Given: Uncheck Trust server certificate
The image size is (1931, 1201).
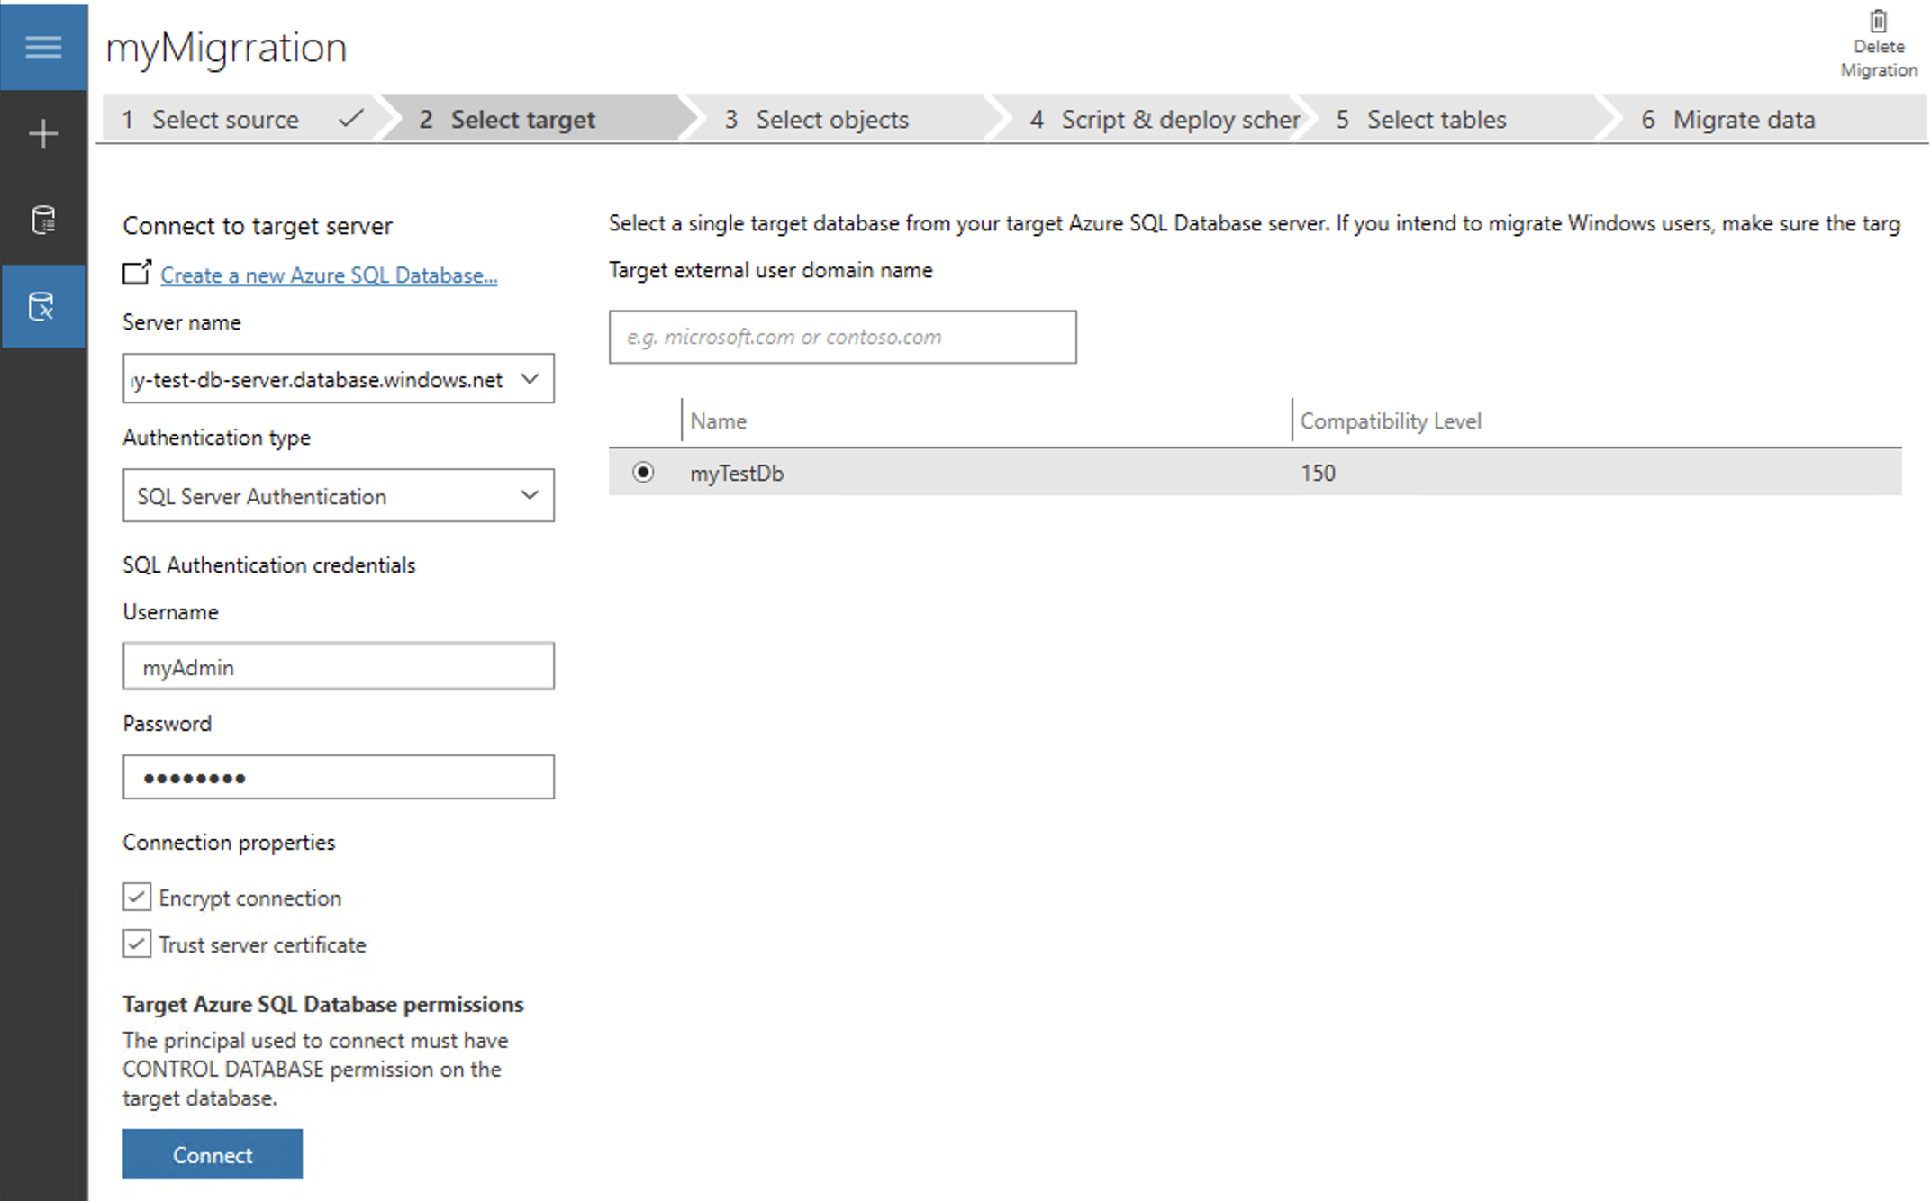Looking at the screenshot, I should point(136,944).
